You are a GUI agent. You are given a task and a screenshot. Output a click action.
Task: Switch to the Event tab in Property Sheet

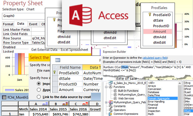click(x=33, y=24)
